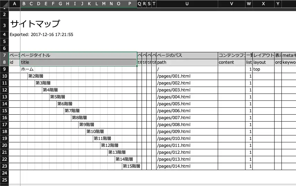This screenshot has width=296, height=186.
Task: Click the select-all corner of the sheet
Action: pos(5,3)
